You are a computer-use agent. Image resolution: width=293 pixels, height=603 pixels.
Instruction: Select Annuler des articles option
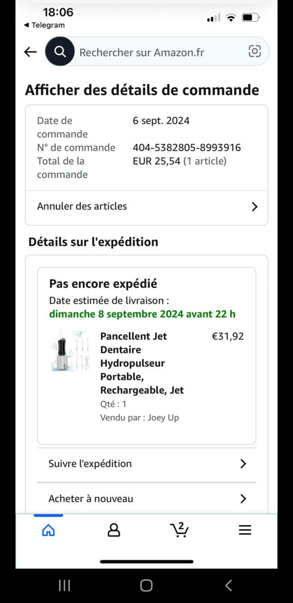click(x=82, y=206)
